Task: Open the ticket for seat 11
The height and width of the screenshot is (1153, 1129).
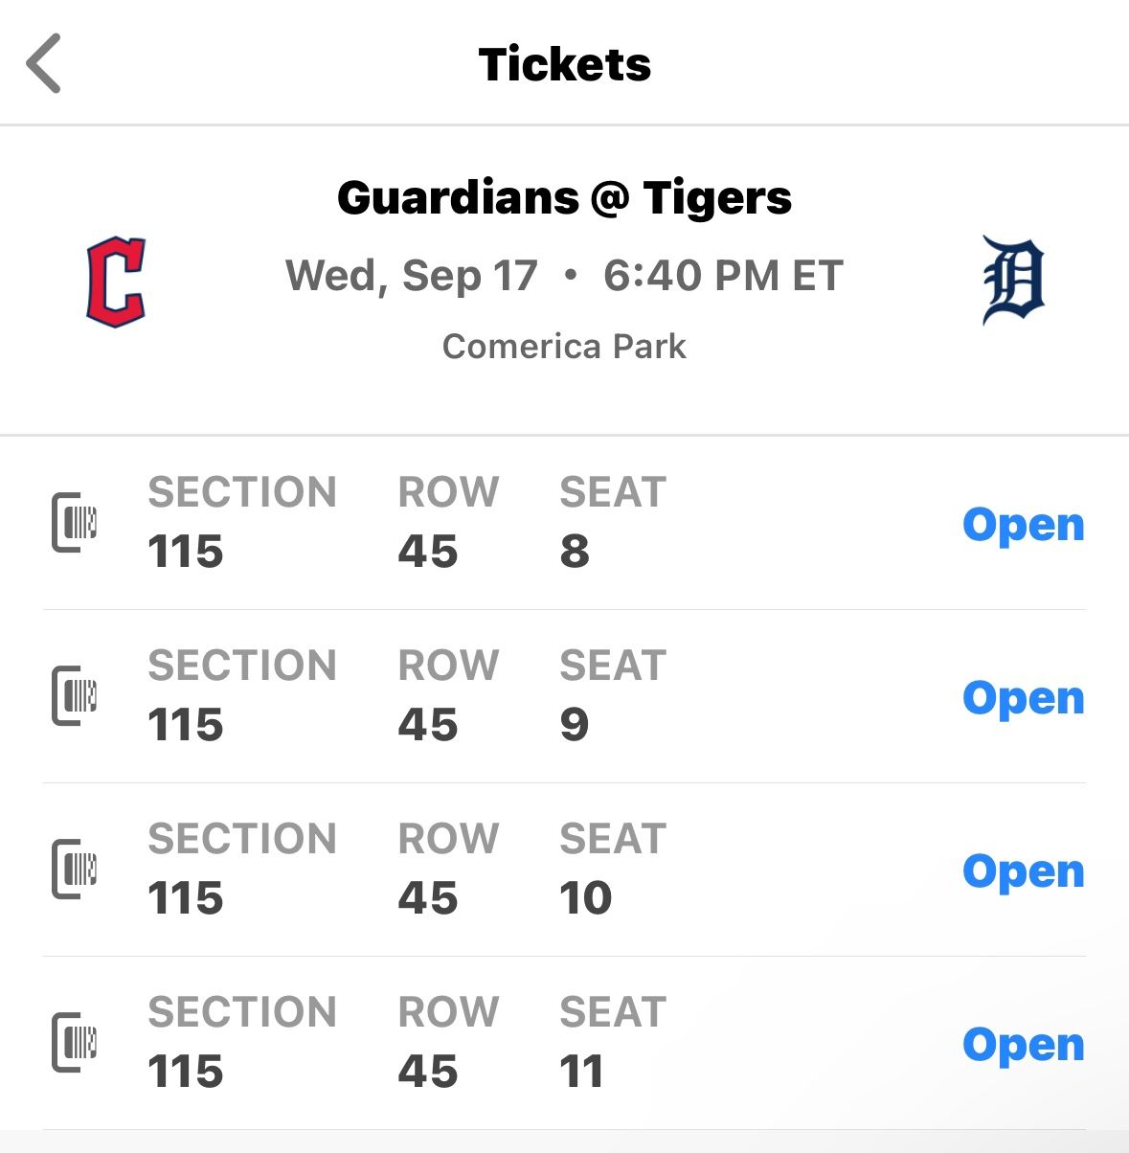Action: pyautogui.click(x=1023, y=1045)
